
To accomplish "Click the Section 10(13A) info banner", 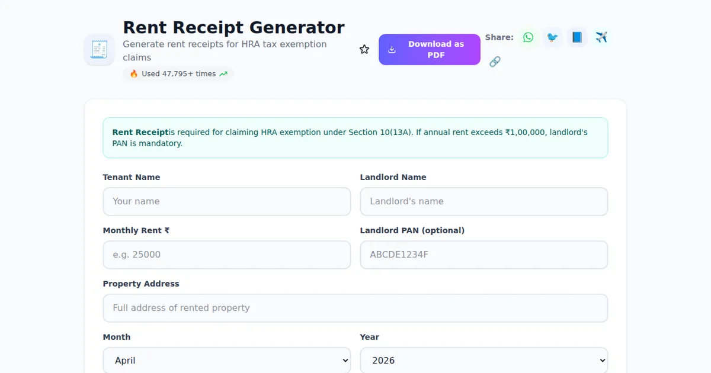I will 355,138.
